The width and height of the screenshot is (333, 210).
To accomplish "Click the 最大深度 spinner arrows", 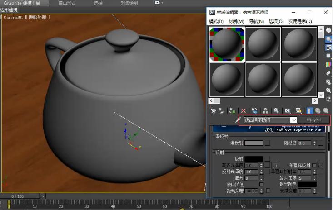I will [x=314, y=178].
